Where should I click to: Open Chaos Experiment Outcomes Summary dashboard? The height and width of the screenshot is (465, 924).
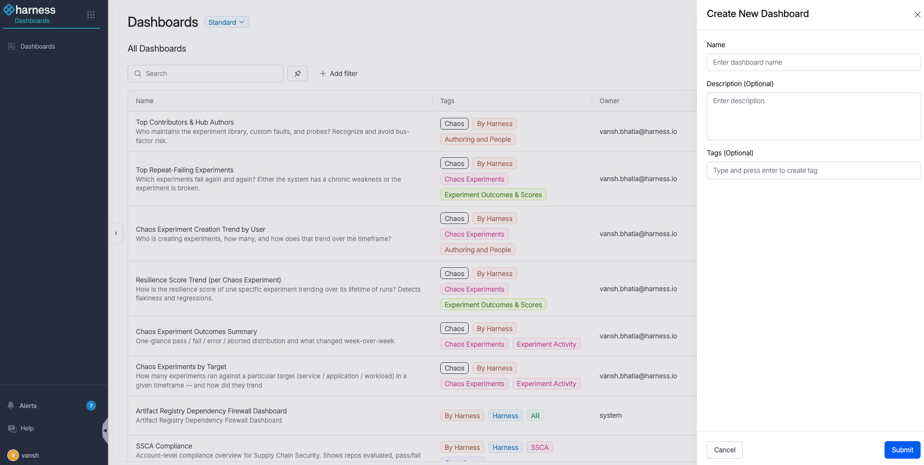[x=196, y=332]
